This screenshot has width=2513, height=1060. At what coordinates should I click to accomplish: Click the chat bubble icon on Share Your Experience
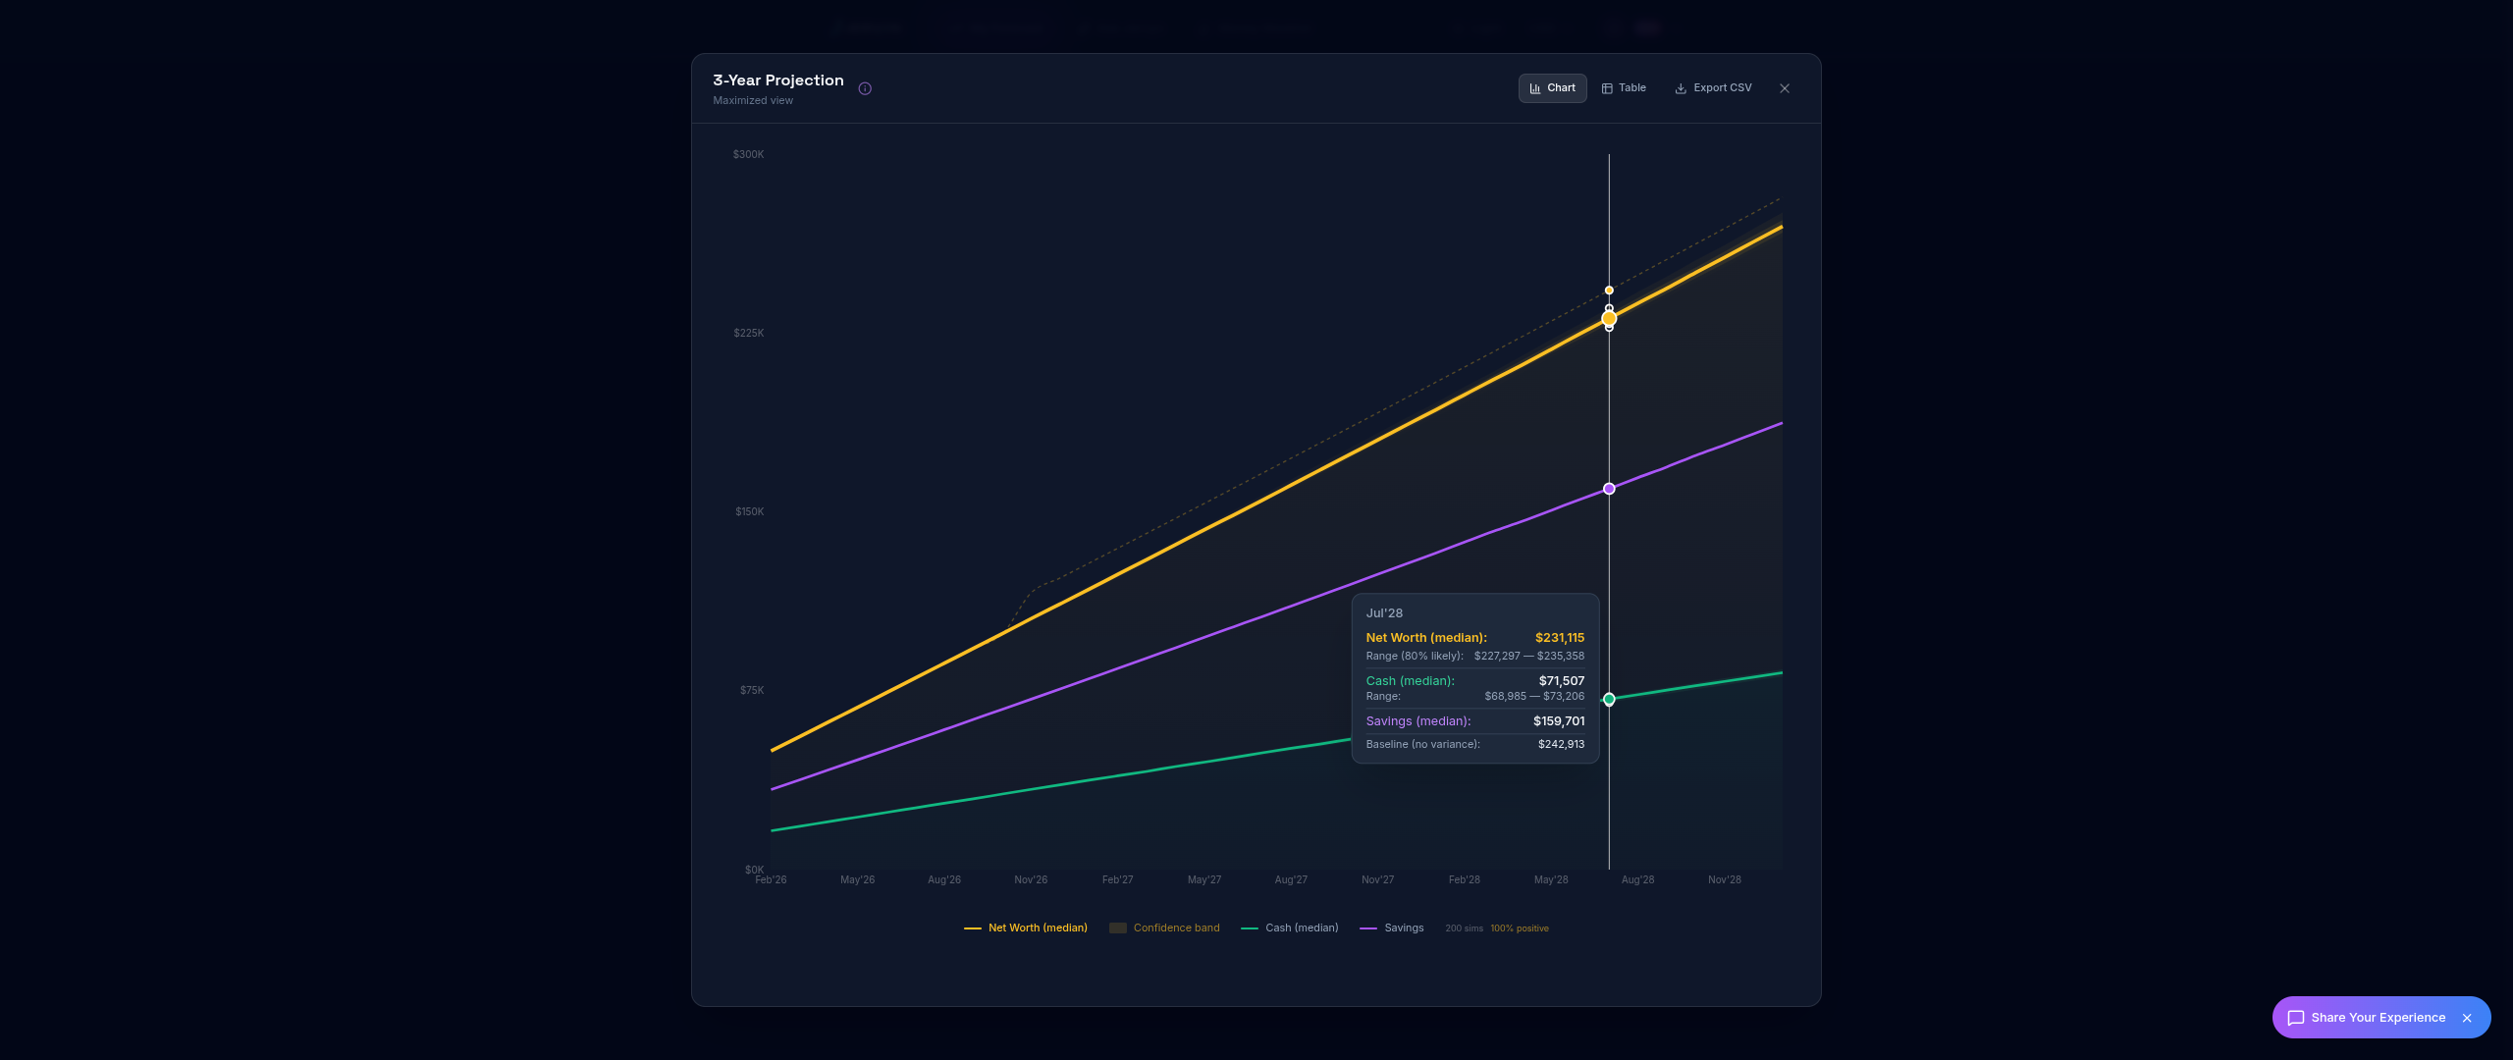coord(2295,1018)
